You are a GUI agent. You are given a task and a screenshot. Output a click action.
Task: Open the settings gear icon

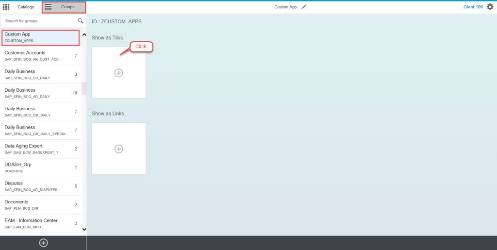pos(490,7)
